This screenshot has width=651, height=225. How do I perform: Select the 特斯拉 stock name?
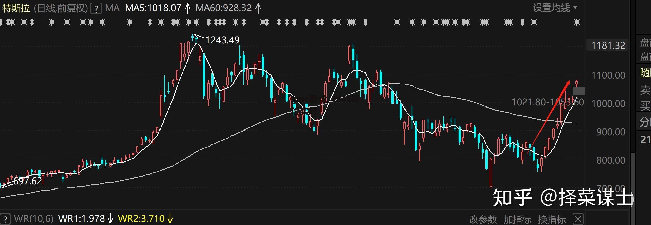coord(16,8)
